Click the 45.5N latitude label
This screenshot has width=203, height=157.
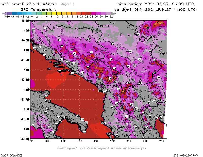(25, 21)
